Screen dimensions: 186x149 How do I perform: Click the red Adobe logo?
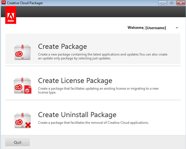pyautogui.click(x=11, y=15)
